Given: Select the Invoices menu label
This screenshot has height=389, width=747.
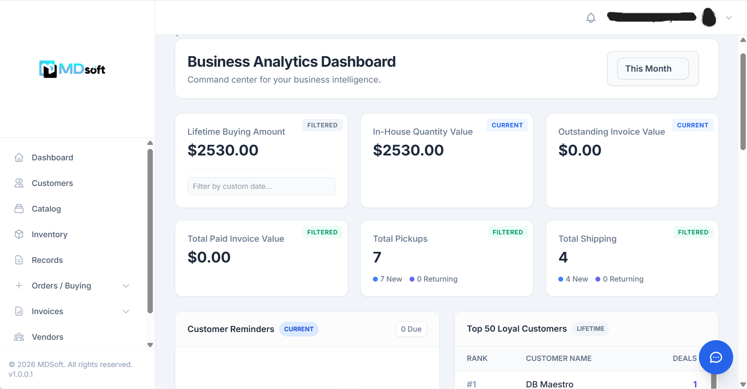Looking at the screenshot, I should [x=48, y=311].
